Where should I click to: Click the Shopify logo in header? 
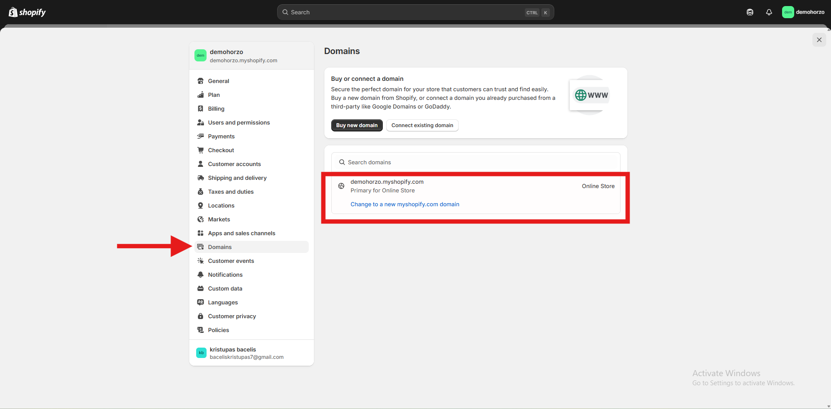coord(27,12)
